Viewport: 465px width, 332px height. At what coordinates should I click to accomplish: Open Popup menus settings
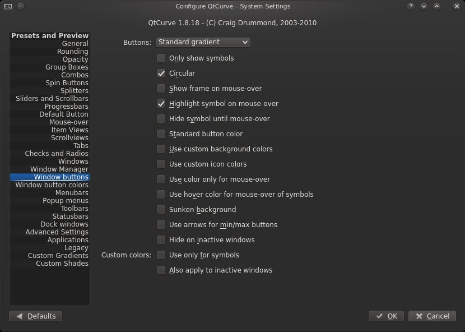click(50, 201)
